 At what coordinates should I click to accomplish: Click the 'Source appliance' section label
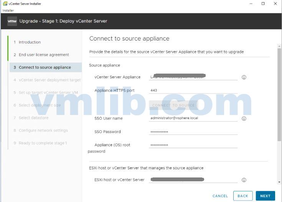tap(104, 65)
